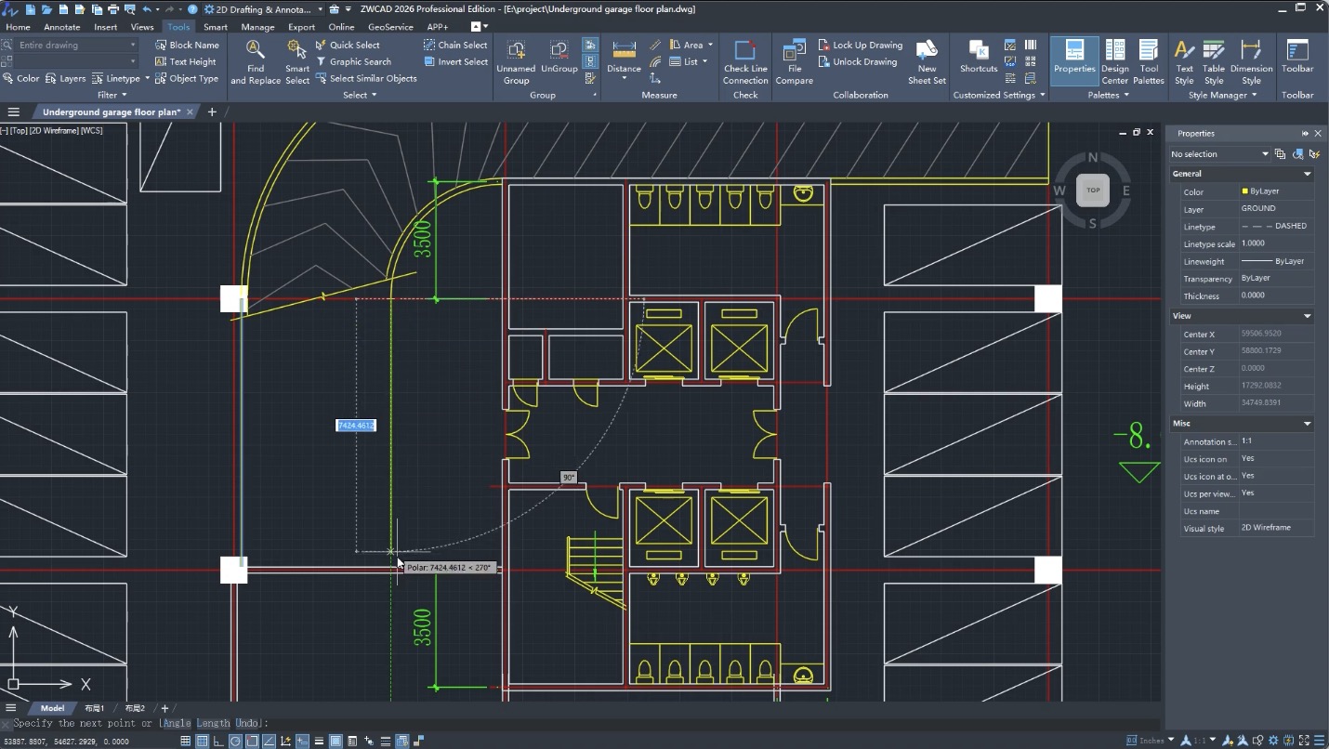Select the Distance measure tool
Image resolution: width=1329 pixels, height=749 pixels.
click(624, 58)
